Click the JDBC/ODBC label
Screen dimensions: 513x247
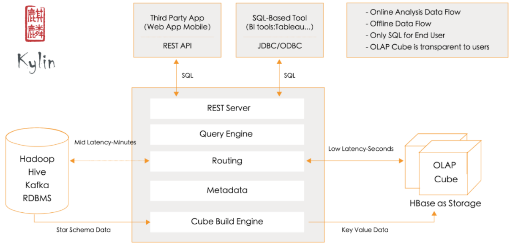point(279,46)
